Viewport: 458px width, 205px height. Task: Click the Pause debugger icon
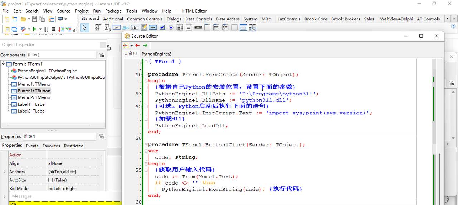pos(46,29)
